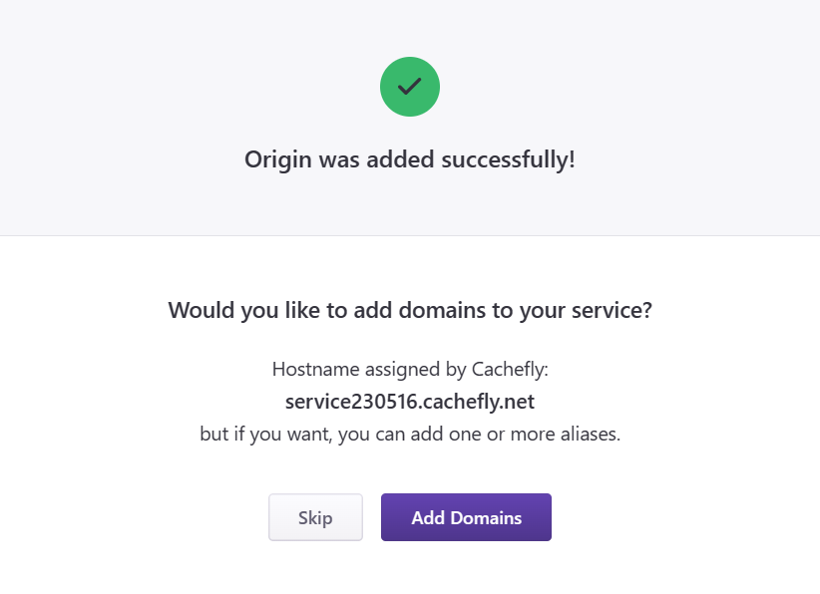Click the 'Hostname assigned by Cachefly:' label
The width and height of the screenshot is (820, 594).
tap(410, 370)
